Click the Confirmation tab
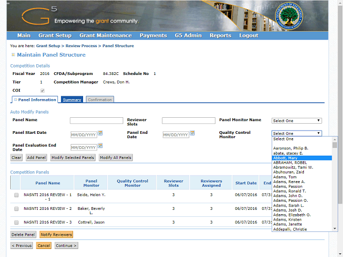 (x=100, y=100)
